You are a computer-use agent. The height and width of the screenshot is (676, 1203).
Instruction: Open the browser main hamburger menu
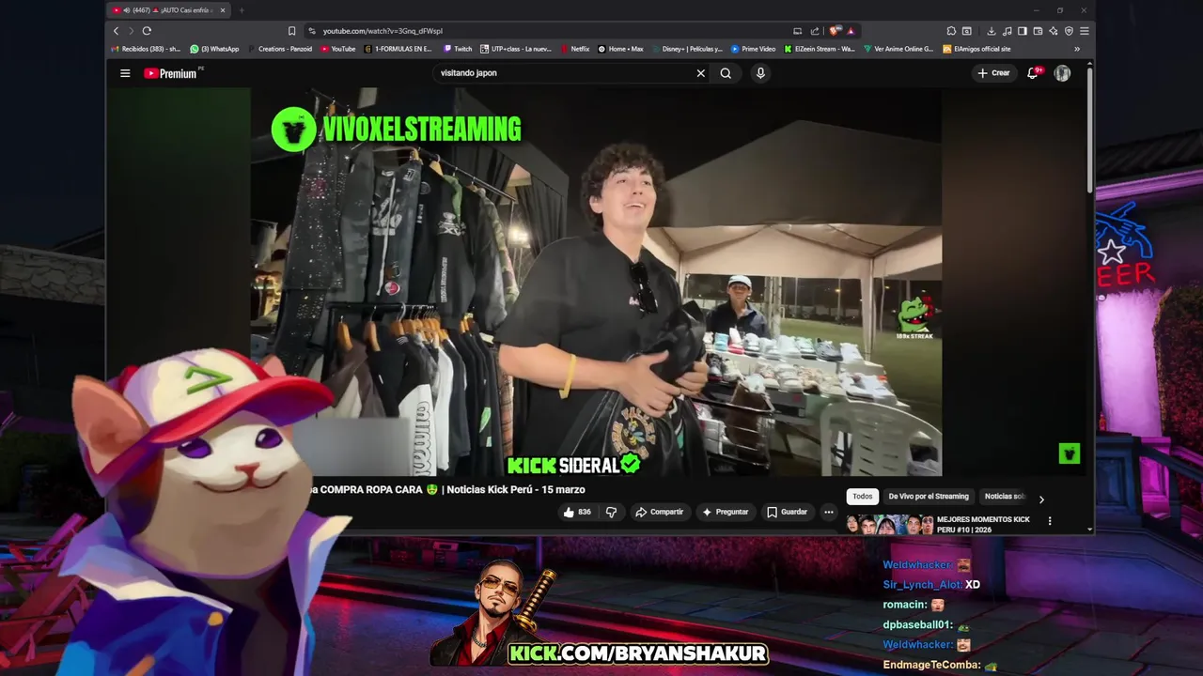1085,31
